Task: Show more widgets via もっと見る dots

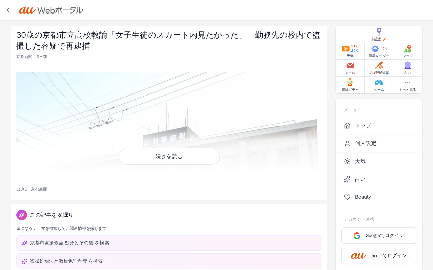Action: (408, 82)
